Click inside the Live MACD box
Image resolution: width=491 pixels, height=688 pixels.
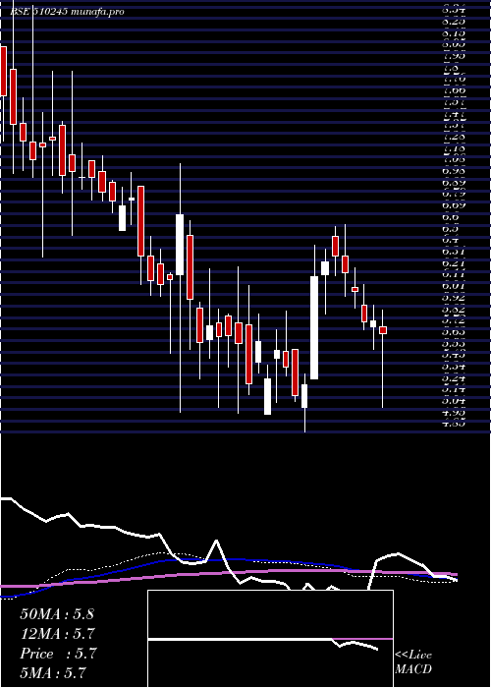270,639
